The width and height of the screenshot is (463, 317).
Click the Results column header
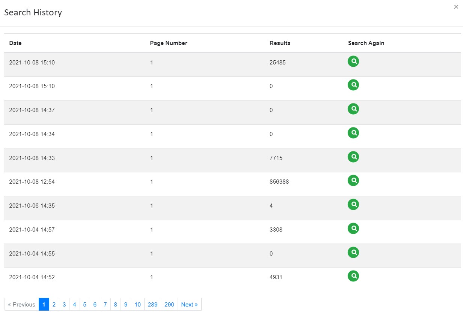pyautogui.click(x=280, y=43)
